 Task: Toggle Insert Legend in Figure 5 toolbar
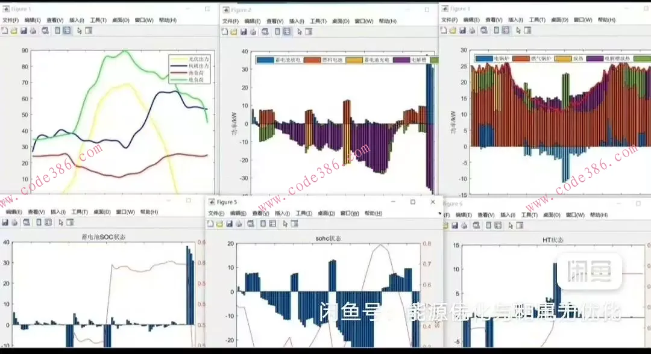click(272, 224)
